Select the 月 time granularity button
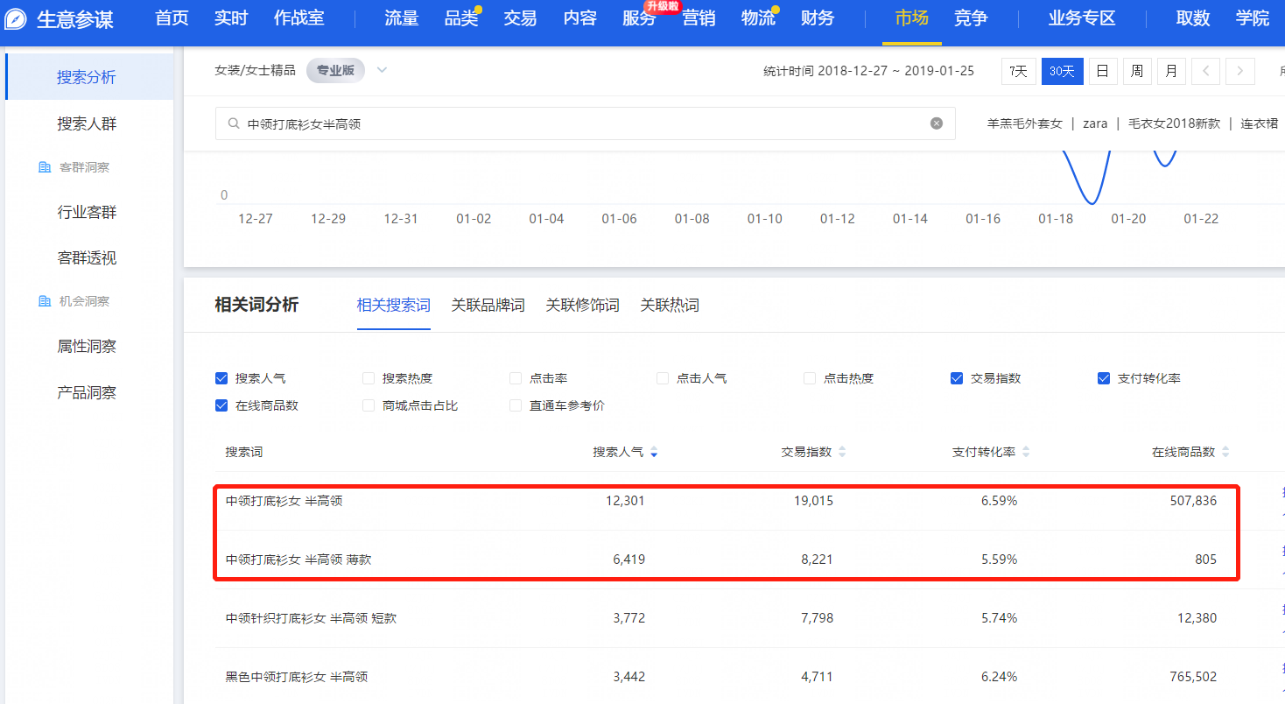The height and width of the screenshot is (704, 1285). (x=1170, y=71)
